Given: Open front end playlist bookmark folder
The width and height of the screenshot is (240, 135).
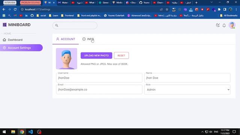Looking at the screenshot, I should [89, 15].
